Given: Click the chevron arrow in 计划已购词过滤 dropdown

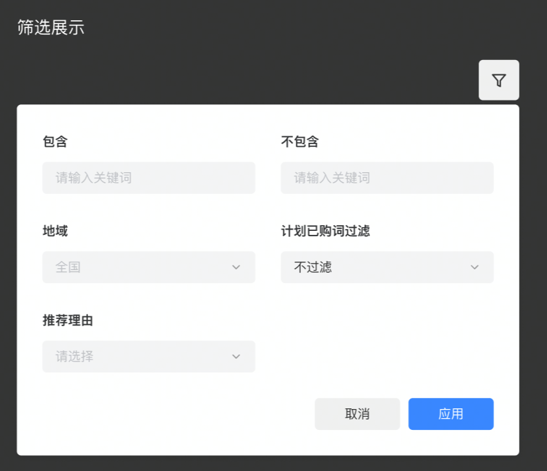Looking at the screenshot, I should point(475,267).
